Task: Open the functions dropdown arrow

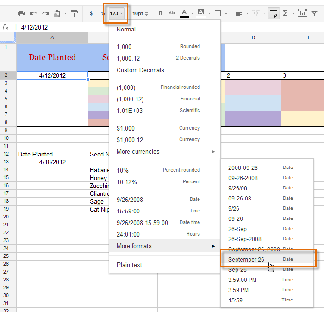Action: tap(293, 13)
